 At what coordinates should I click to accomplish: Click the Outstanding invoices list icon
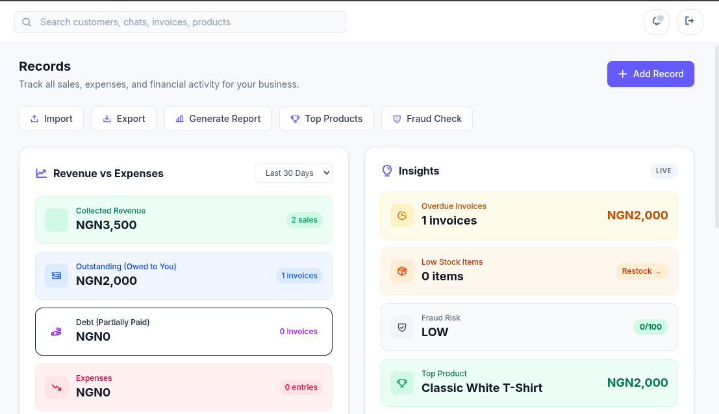tap(57, 276)
